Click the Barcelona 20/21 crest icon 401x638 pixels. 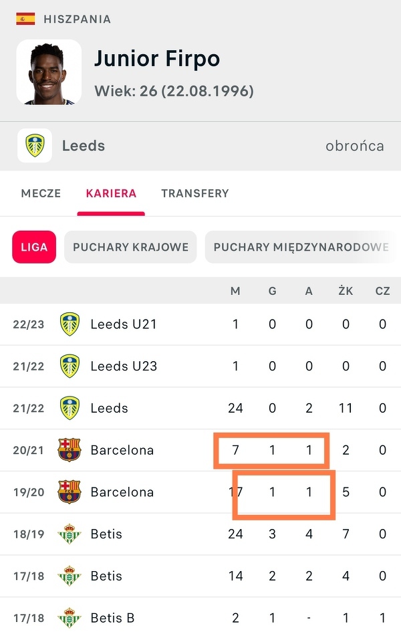[x=70, y=450]
